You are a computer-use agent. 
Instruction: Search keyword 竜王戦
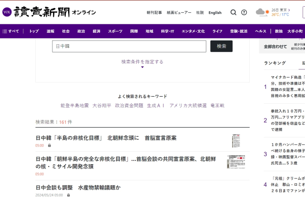pos(217,106)
